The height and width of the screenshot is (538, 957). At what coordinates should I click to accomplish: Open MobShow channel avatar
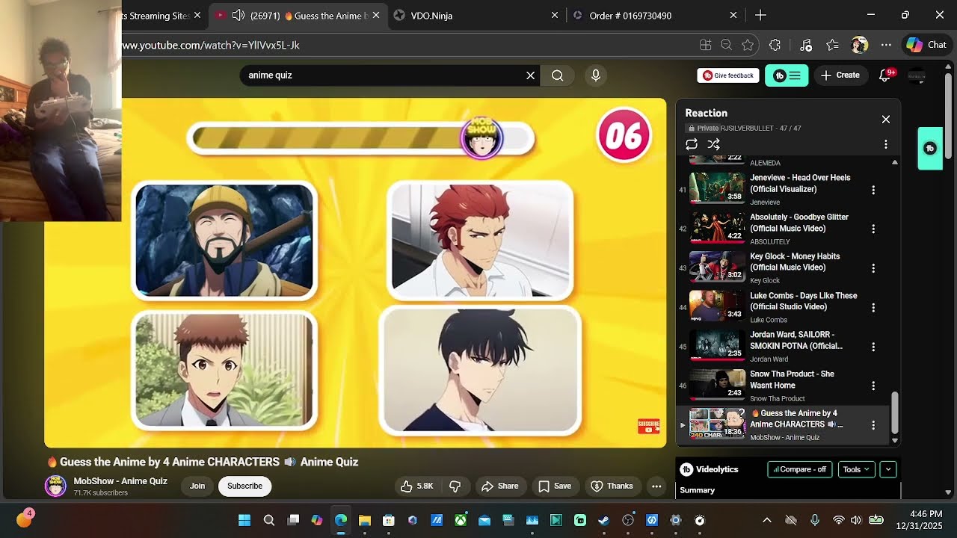tap(55, 486)
